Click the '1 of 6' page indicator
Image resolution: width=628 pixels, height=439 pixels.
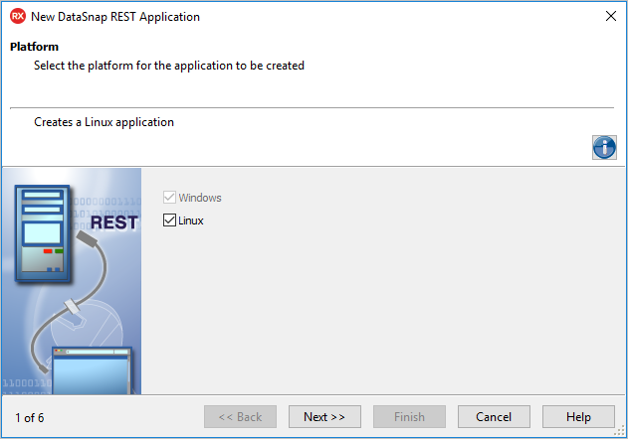click(x=30, y=418)
